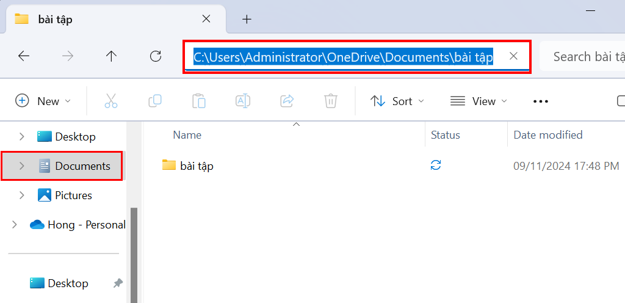Open the See more ellipsis menu
Viewport: 625px width, 303px height.
[540, 101]
